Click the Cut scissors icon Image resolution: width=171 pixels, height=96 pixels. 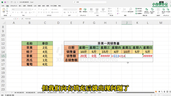tap(7, 9)
